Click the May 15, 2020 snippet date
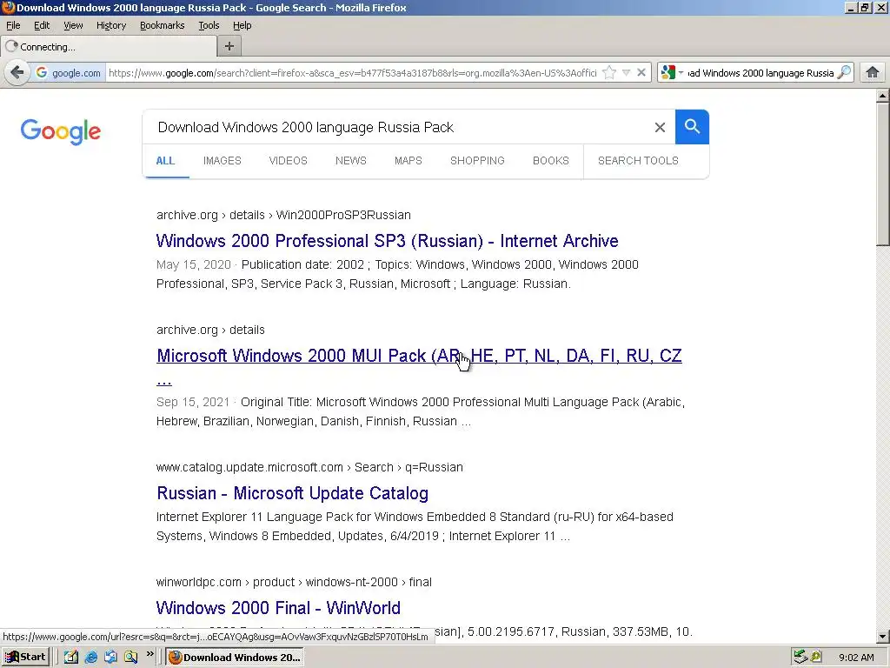The height and width of the screenshot is (668, 890). [x=194, y=264]
